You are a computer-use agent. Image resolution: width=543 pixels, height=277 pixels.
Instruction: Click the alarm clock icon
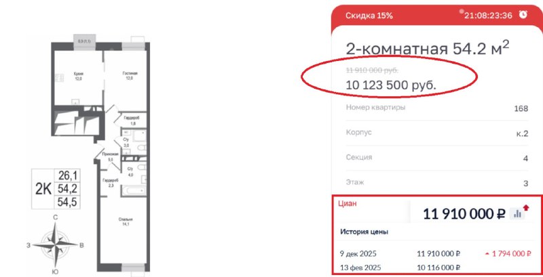coord(523,14)
